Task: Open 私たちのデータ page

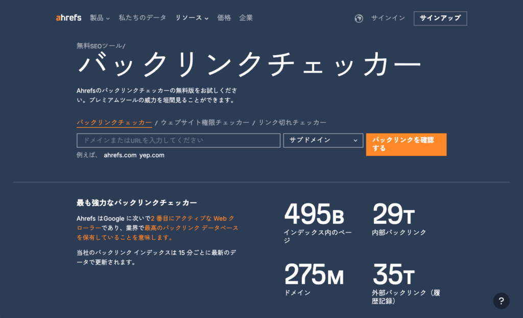Action: tap(142, 18)
